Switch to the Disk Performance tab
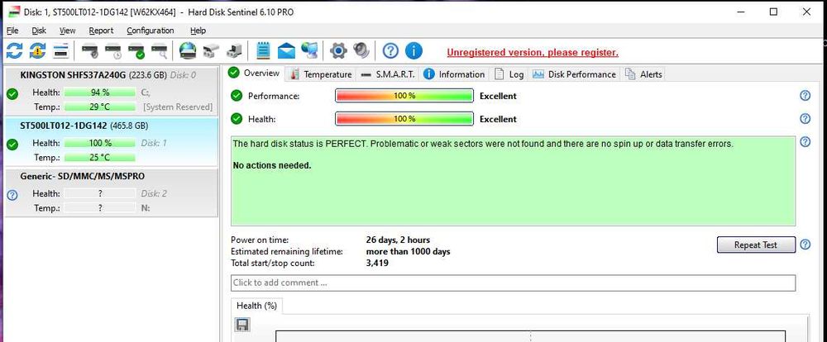Screen dimensions: 827x342 point(575,74)
